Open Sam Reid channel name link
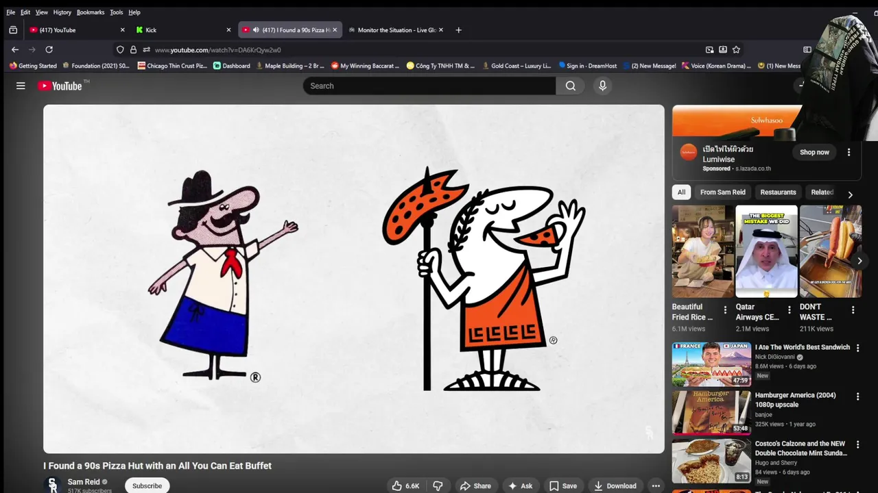878x493 pixels. (x=84, y=482)
